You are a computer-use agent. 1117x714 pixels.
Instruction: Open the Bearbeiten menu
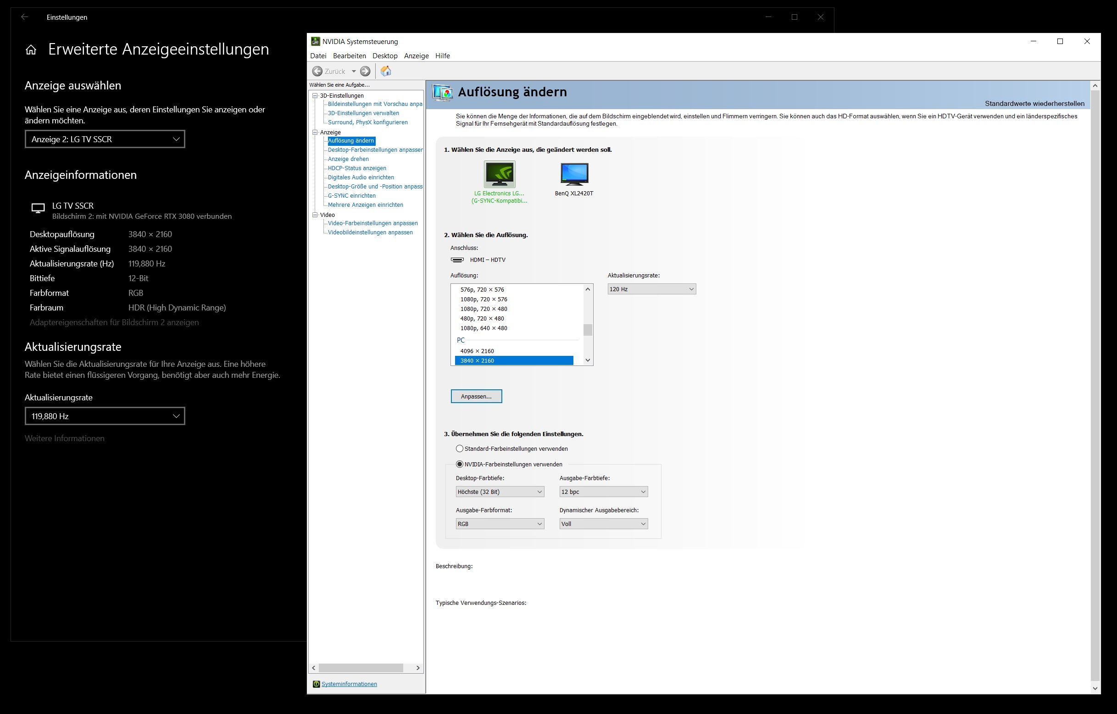pyautogui.click(x=349, y=55)
